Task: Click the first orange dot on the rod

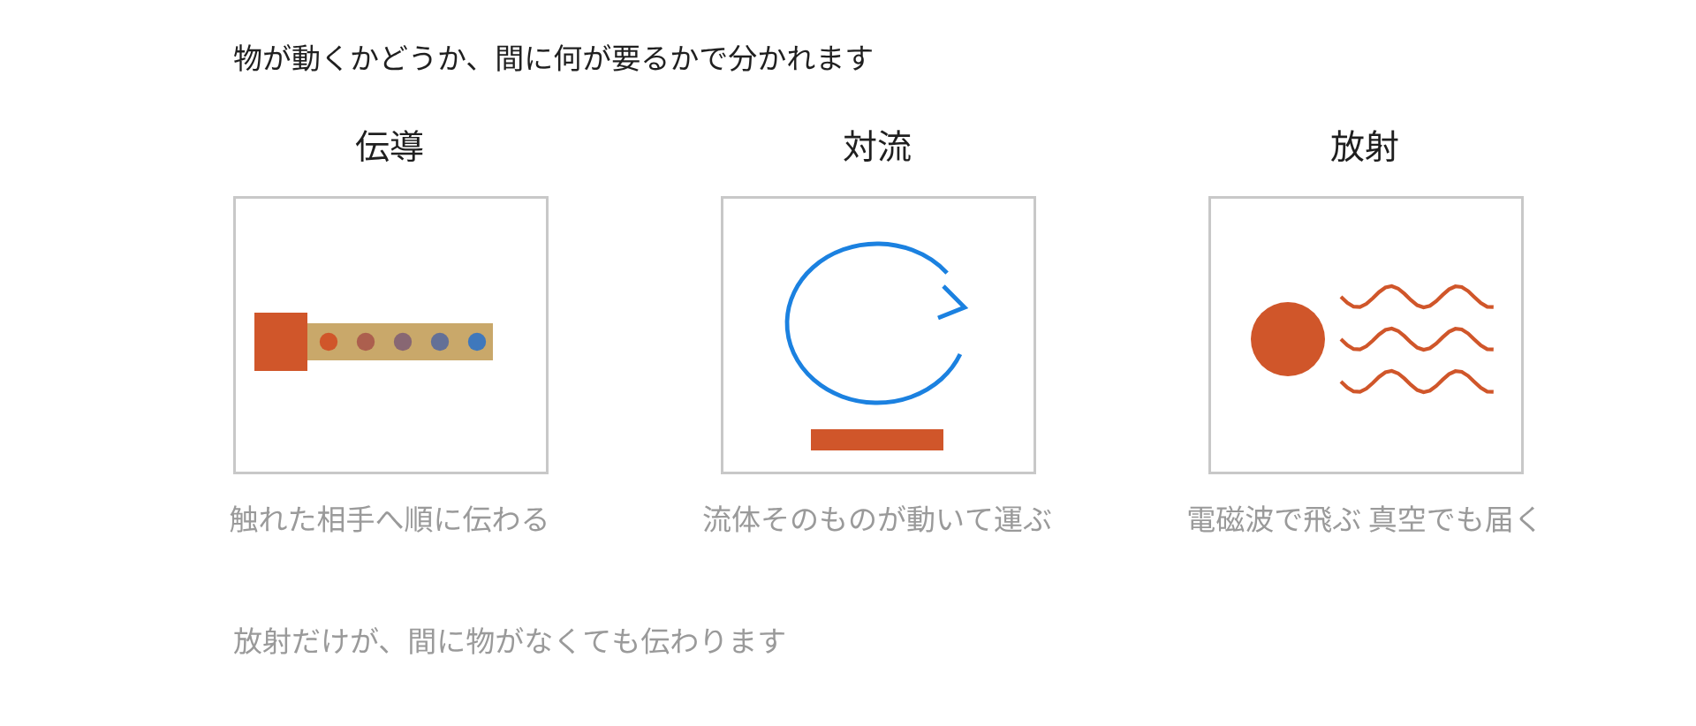Action: pos(329,342)
